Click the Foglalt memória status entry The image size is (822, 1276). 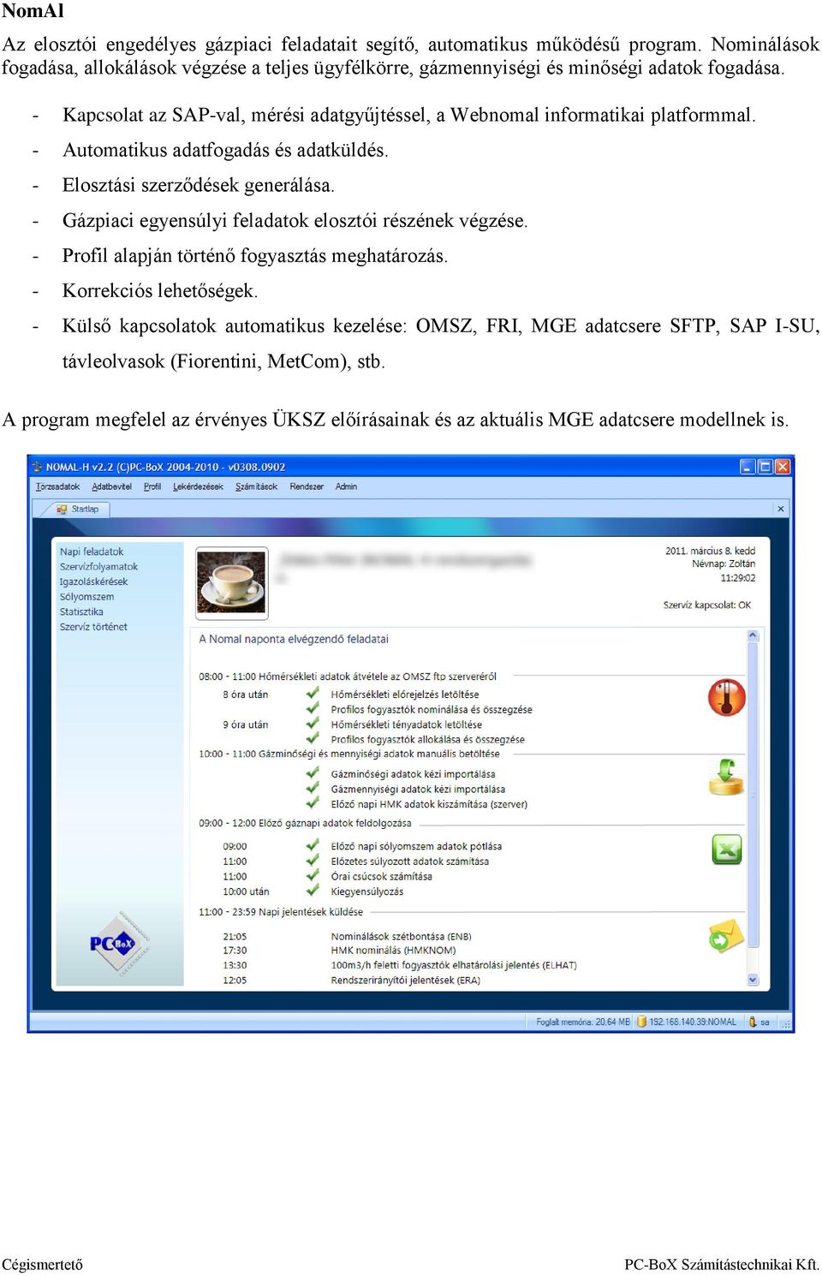click(x=582, y=1022)
